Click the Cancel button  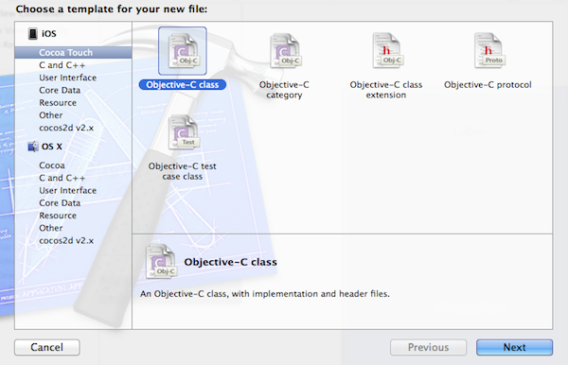[47, 347]
